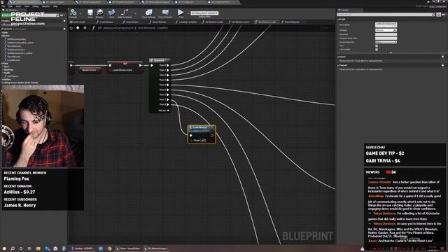Open Windows taskbar search
This screenshot has width=448, height=252.
coord(13,248)
